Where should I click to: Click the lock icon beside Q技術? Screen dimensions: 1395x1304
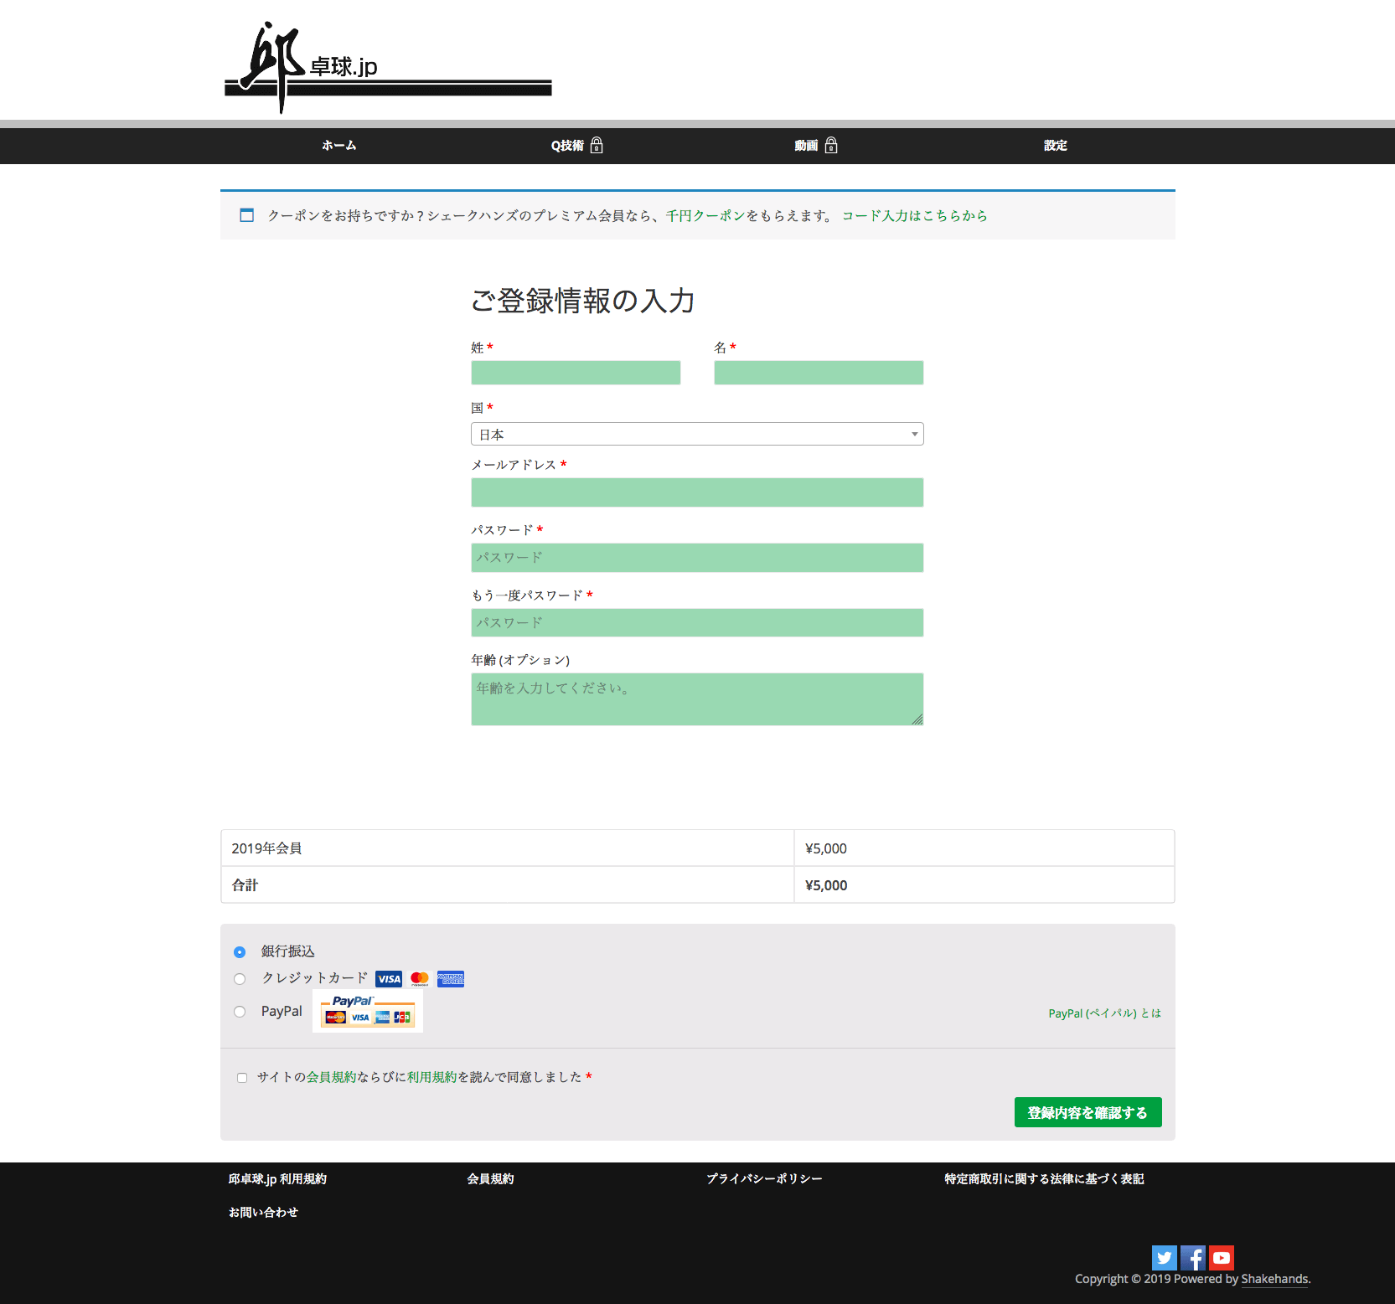point(596,145)
